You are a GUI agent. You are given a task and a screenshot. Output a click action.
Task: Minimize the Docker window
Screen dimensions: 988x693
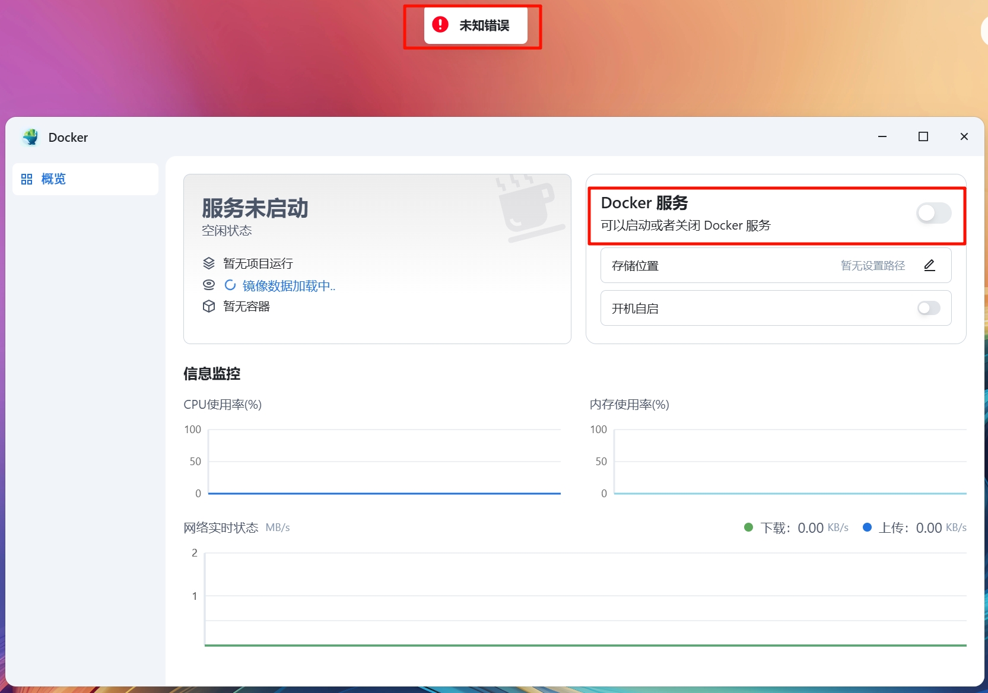click(x=882, y=137)
